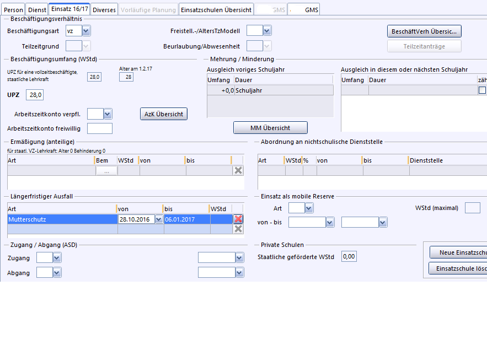Click the UPZ field showing 28,0
This screenshot has width=487, height=339.
35,95
